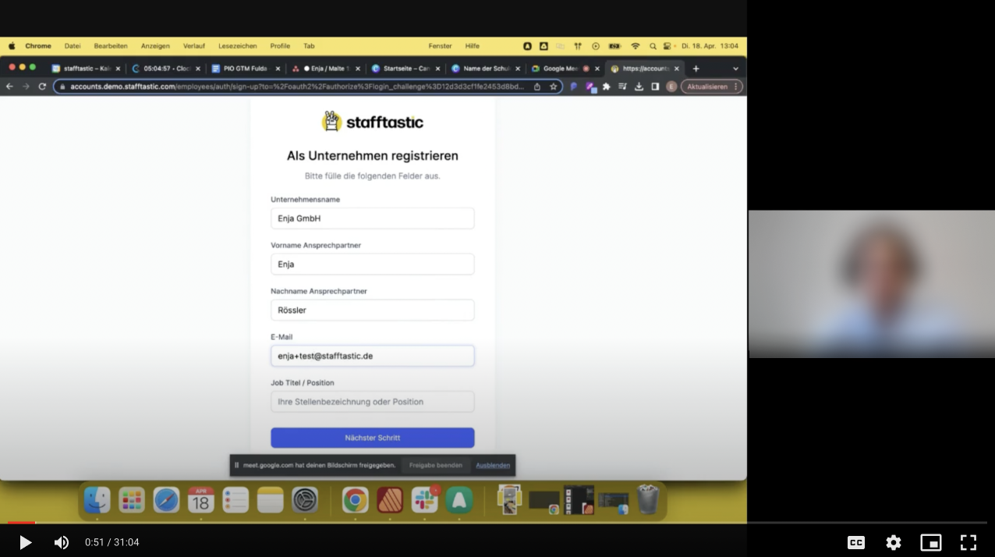Click the webcam video thumbnail
The image size is (995, 557).
pyautogui.click(x=872, y=284)
